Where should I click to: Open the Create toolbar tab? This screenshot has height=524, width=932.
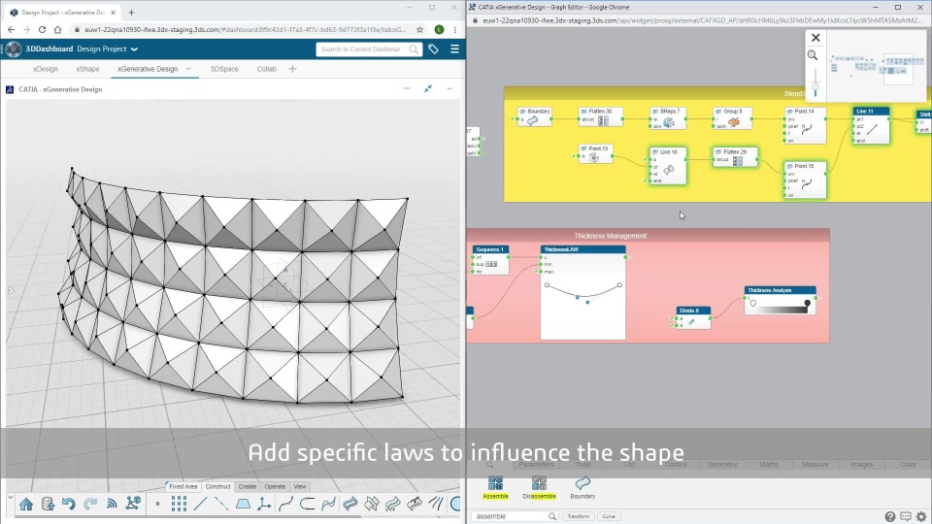click(248, 486)
